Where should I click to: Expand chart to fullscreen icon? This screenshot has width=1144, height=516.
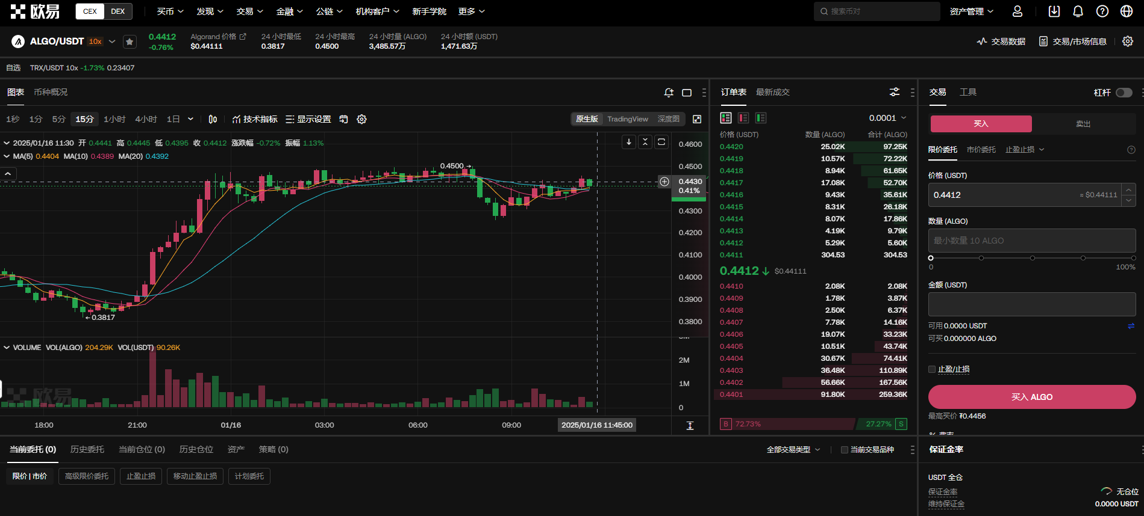point(697,119)
